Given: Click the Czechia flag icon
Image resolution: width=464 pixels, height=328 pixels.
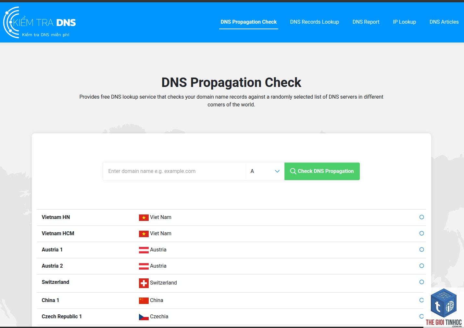Looking at the screenshot, I should click(x=144, y=317).
